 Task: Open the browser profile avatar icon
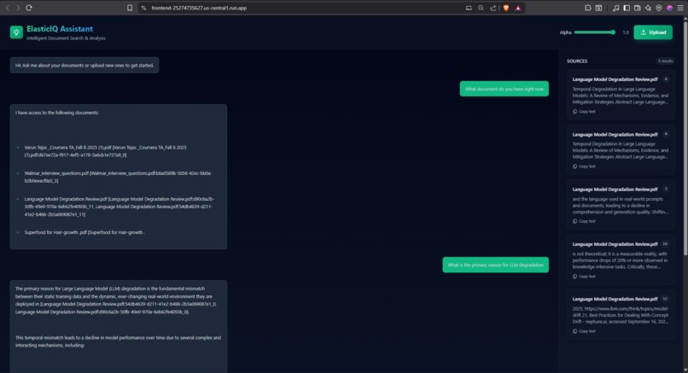coord(669,8)
